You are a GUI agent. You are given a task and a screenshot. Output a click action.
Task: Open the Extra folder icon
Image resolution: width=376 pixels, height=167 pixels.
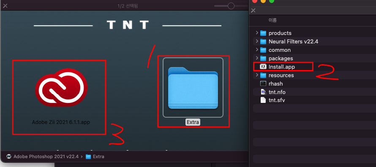point(193,88)
